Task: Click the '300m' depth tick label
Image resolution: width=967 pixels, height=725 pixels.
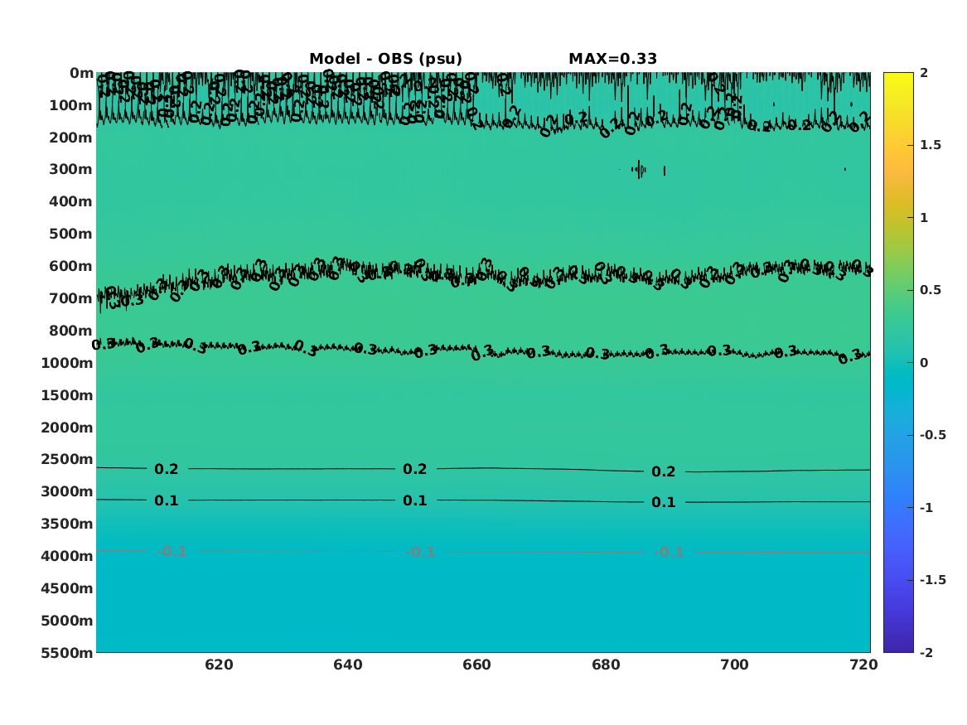Action: (x=71, y=170)
